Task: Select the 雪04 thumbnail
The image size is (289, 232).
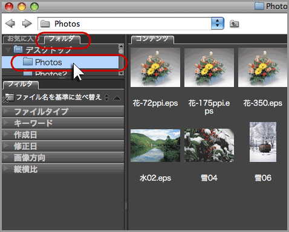Action: click(209, 145)
